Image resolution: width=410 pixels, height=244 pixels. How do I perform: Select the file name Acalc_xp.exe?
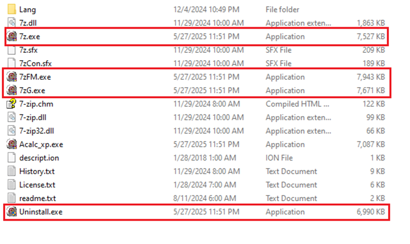41,144
